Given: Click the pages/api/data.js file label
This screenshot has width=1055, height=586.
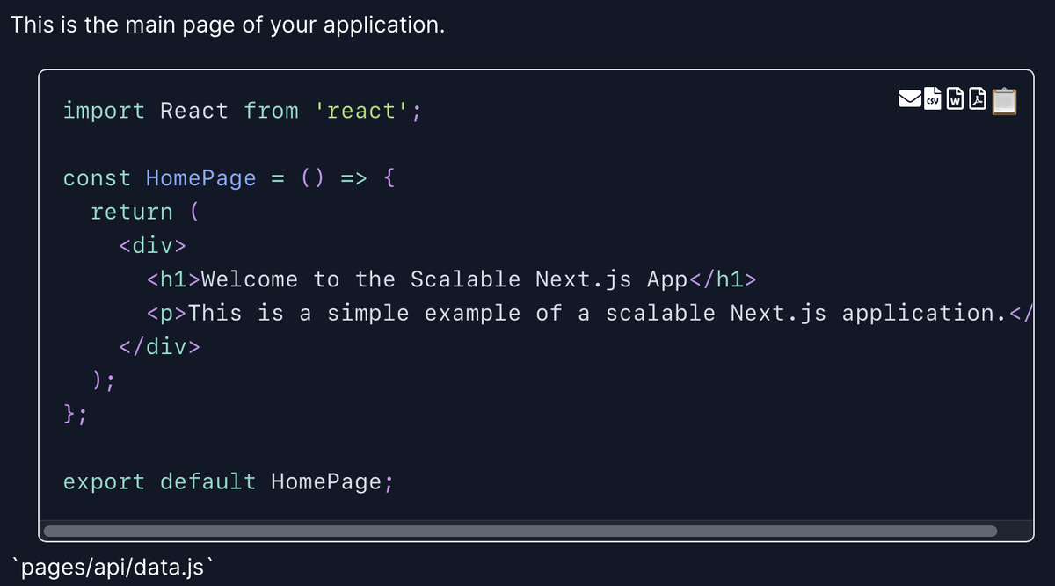Looking at the screenshot, I should [110, 567].
